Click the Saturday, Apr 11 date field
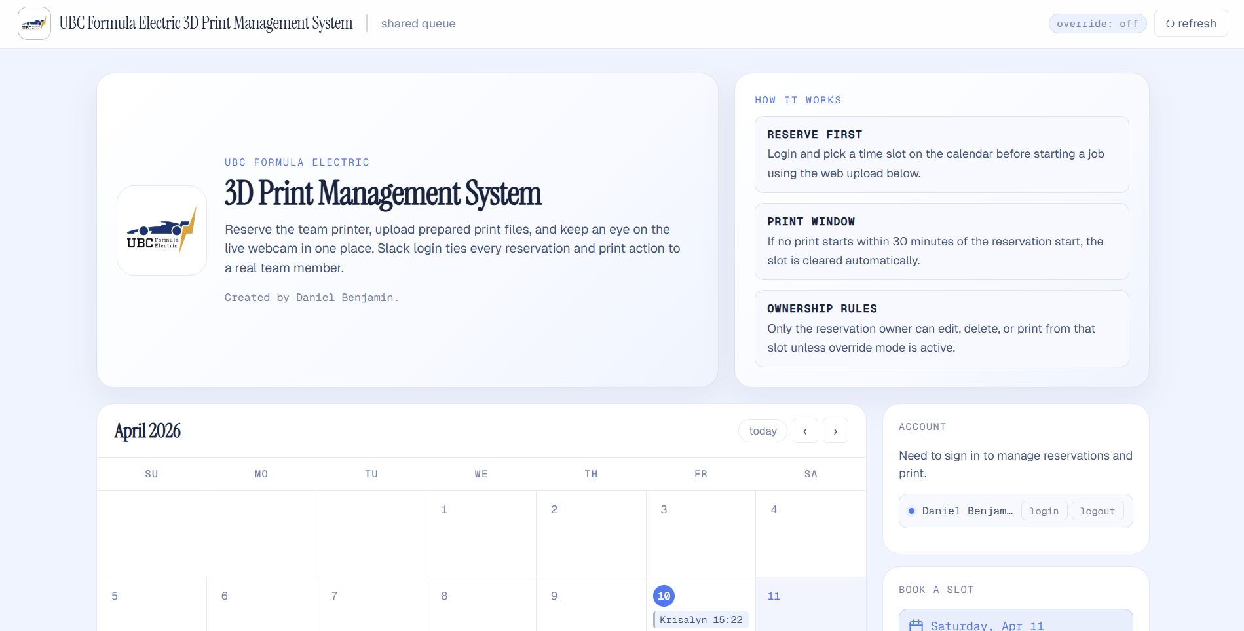1244x631 pixels. pyautogui.click(x=1015, y=621)
